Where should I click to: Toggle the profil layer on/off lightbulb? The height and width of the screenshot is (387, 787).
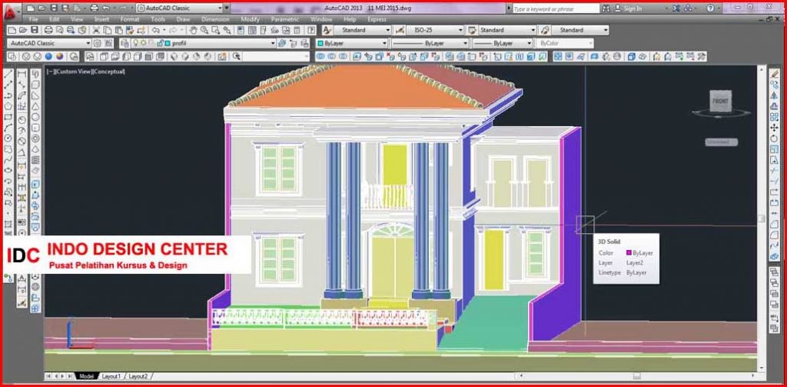click(136, 43)
